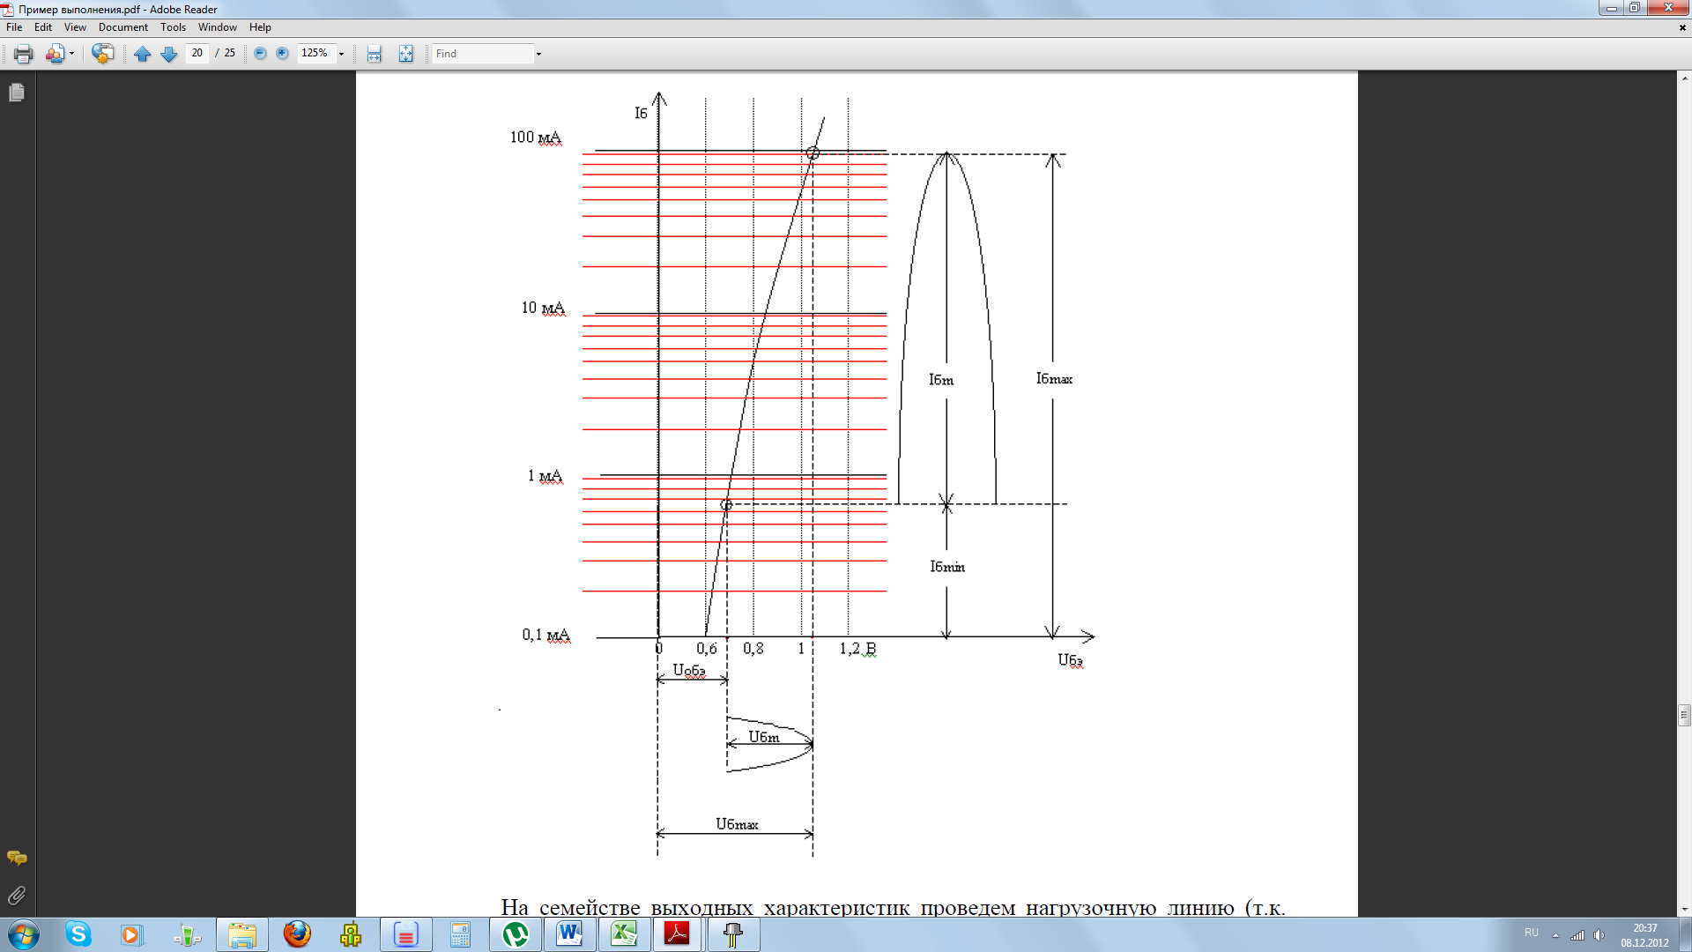Click the zoom in plus button
The height and width of the screenshot is (952, 1692).
click(282, 54)
